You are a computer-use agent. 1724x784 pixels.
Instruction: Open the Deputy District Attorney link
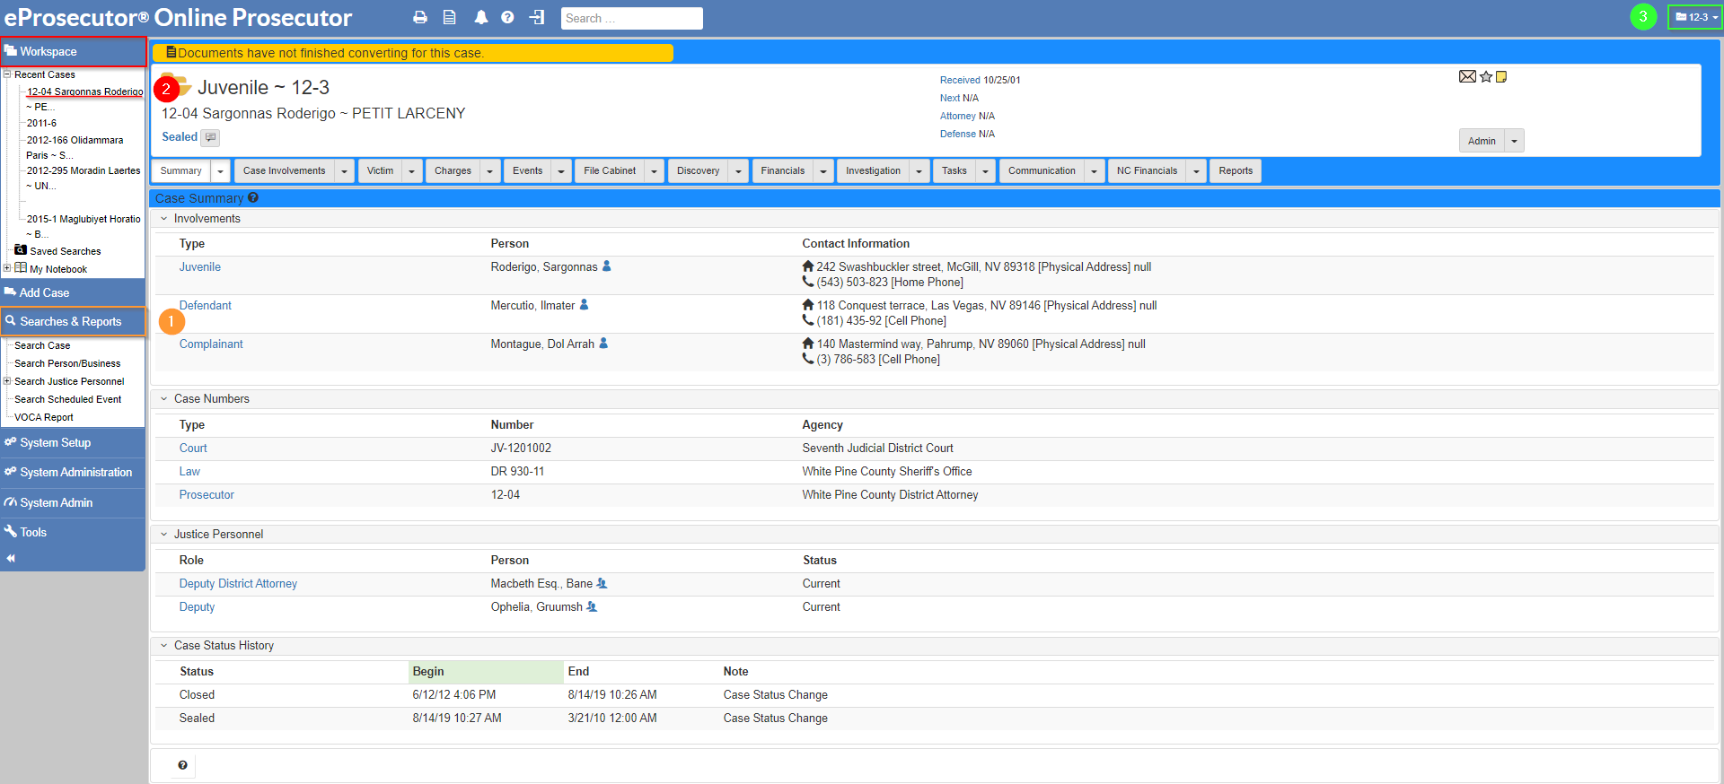click(x=238, y=584)
